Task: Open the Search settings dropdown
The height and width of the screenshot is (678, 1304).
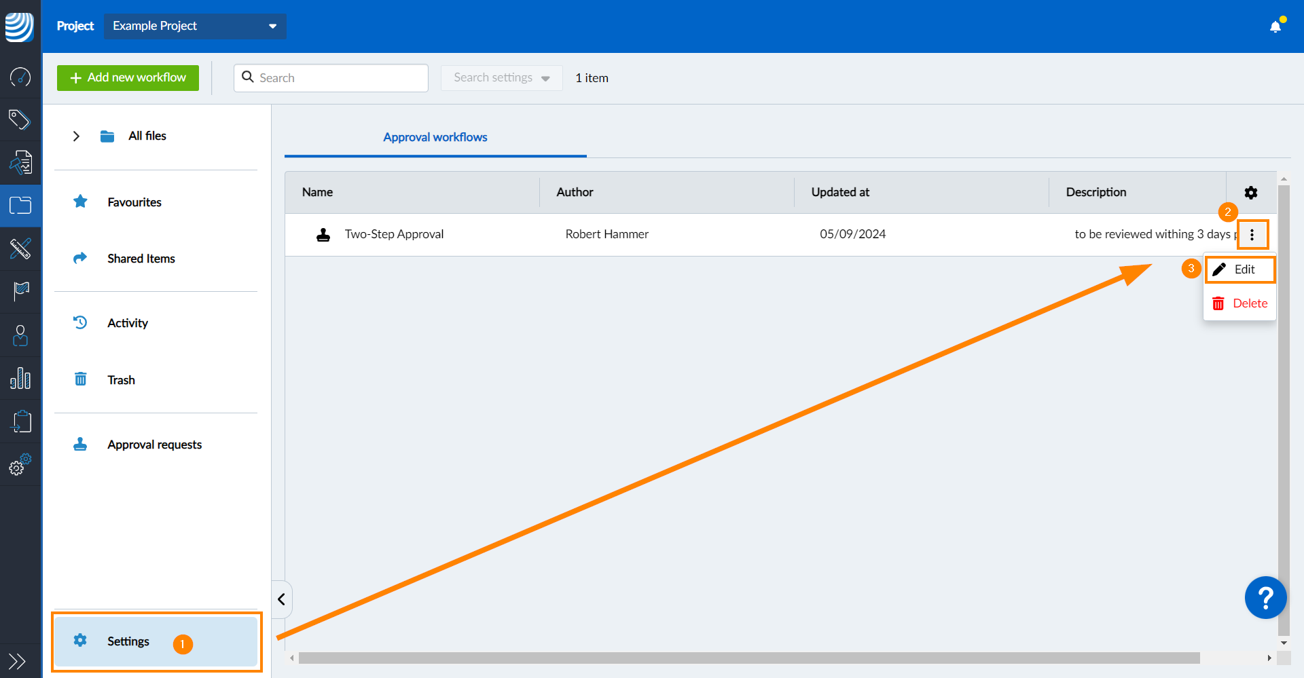Action: click(x=501, y=78)
